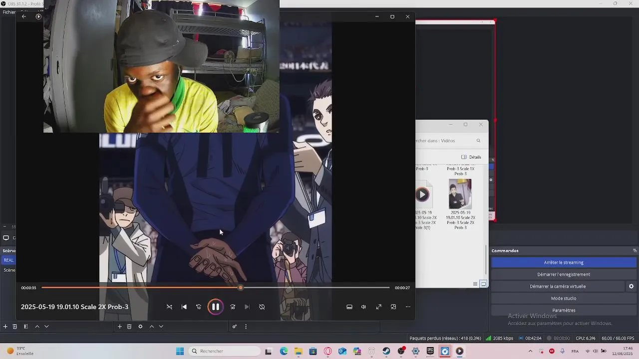Viewport: 639px width, 359px height.
Task: Remove the selected OBS source
Action: (x=129, y=327)
